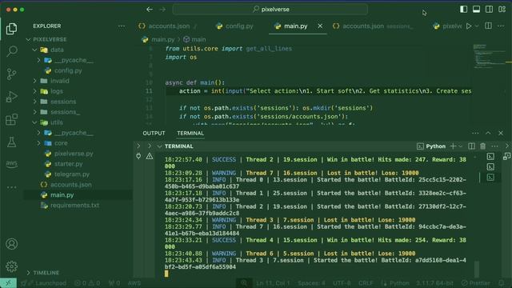512x288 pixels.
Task: Go forward with the navigation arrow
Action: tap(162, 10)
